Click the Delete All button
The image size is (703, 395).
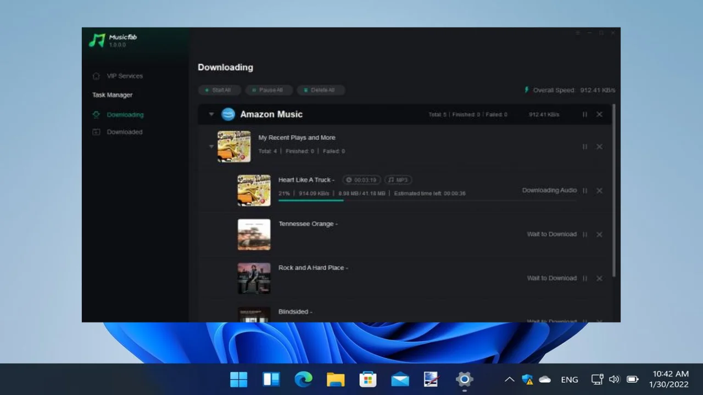coord(320,90)
